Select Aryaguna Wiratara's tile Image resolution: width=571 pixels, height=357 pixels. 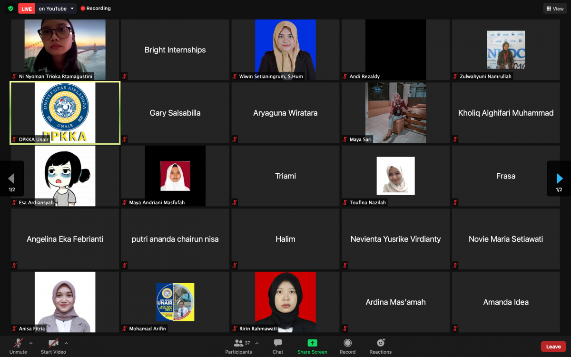[285, 113]
